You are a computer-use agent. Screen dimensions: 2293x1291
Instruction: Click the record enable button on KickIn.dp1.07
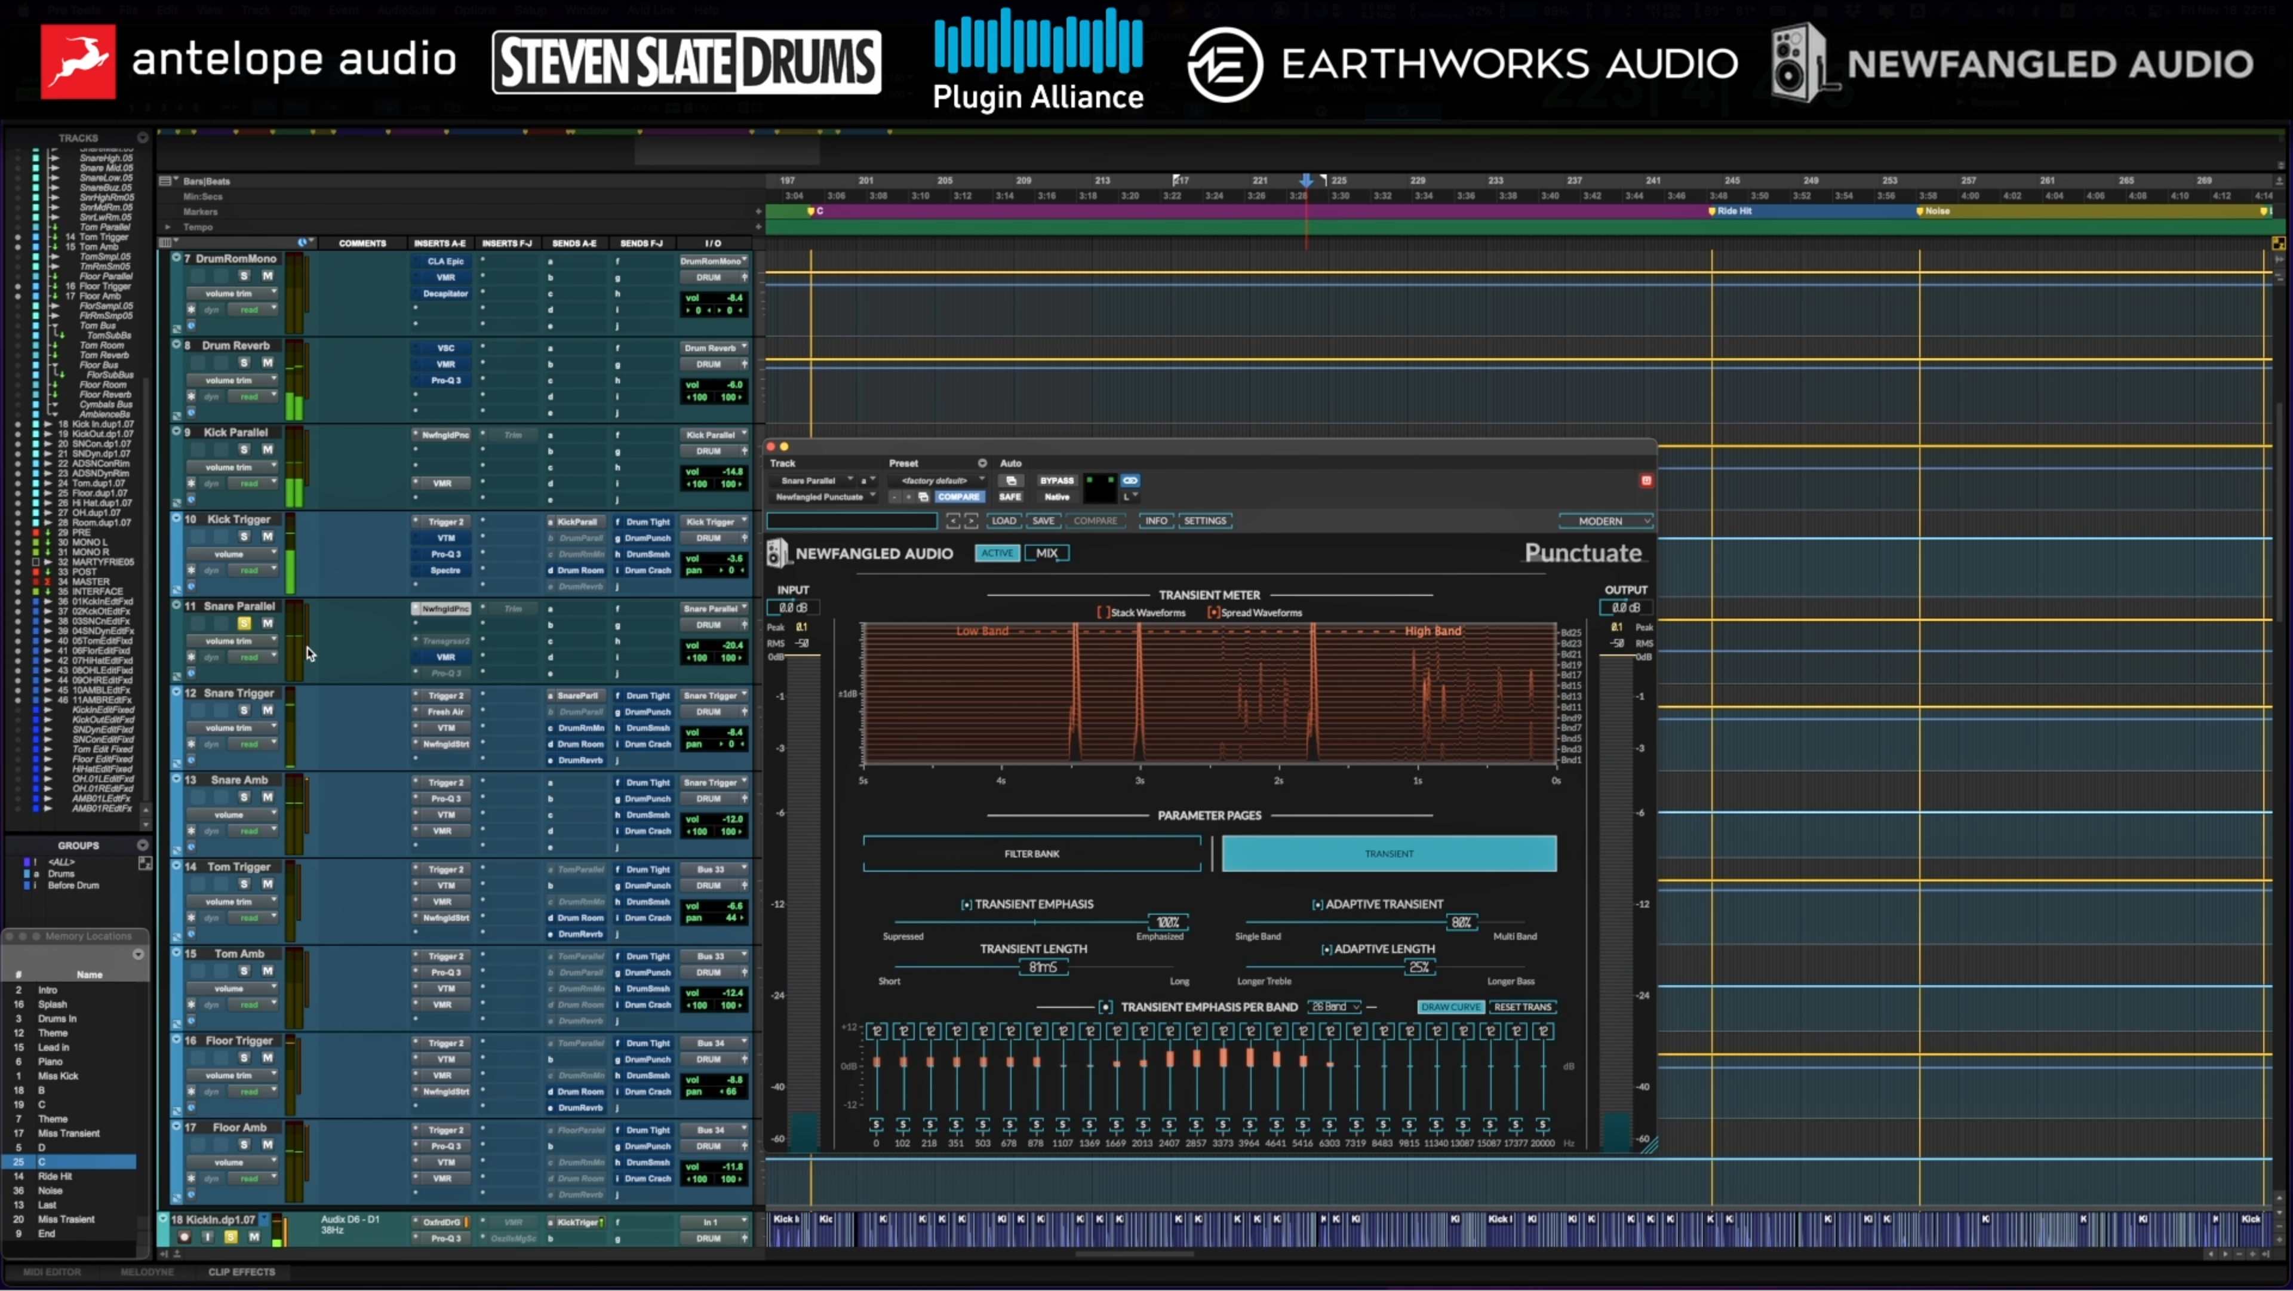185,1237
